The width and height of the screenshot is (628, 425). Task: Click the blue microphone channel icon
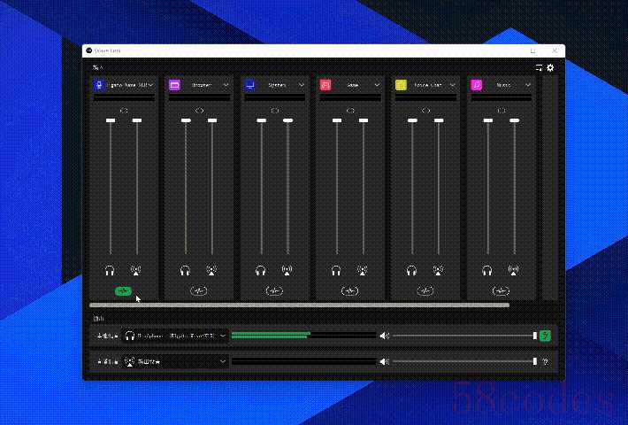click(x=99, y=85)
